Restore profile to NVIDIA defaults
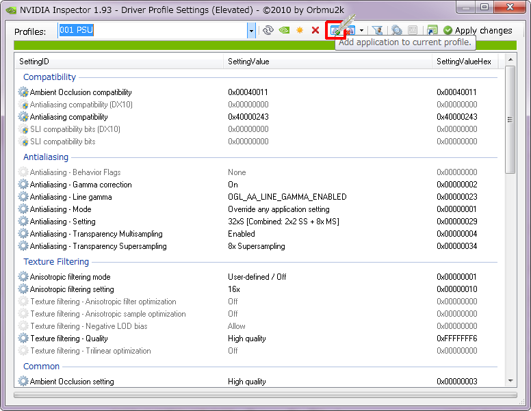 [284, 30]
